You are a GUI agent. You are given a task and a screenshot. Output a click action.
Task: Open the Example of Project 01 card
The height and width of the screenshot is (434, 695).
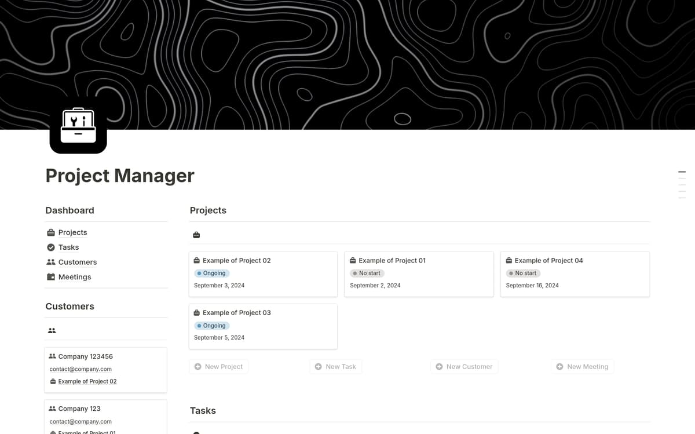[x=419, y=274]
